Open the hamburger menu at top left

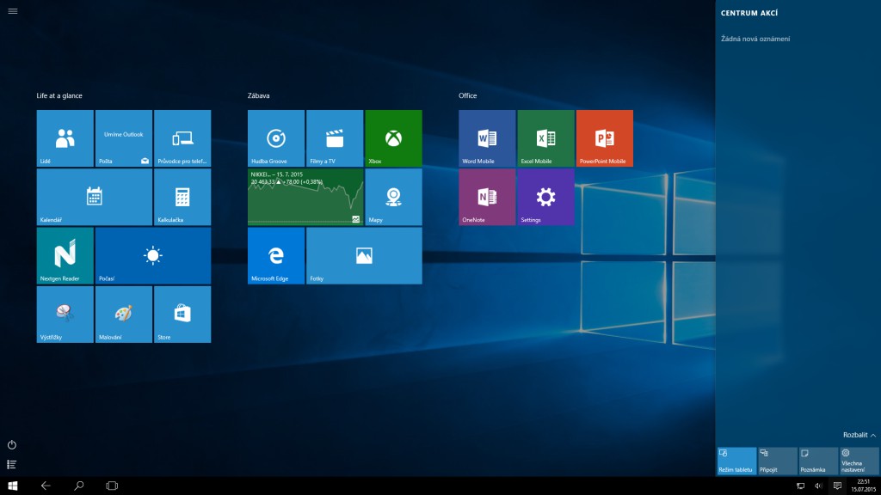[13, 11]
